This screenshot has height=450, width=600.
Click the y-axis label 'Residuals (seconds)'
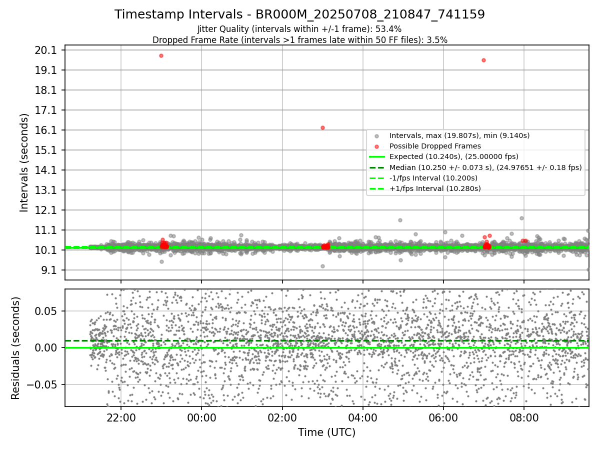15,348
